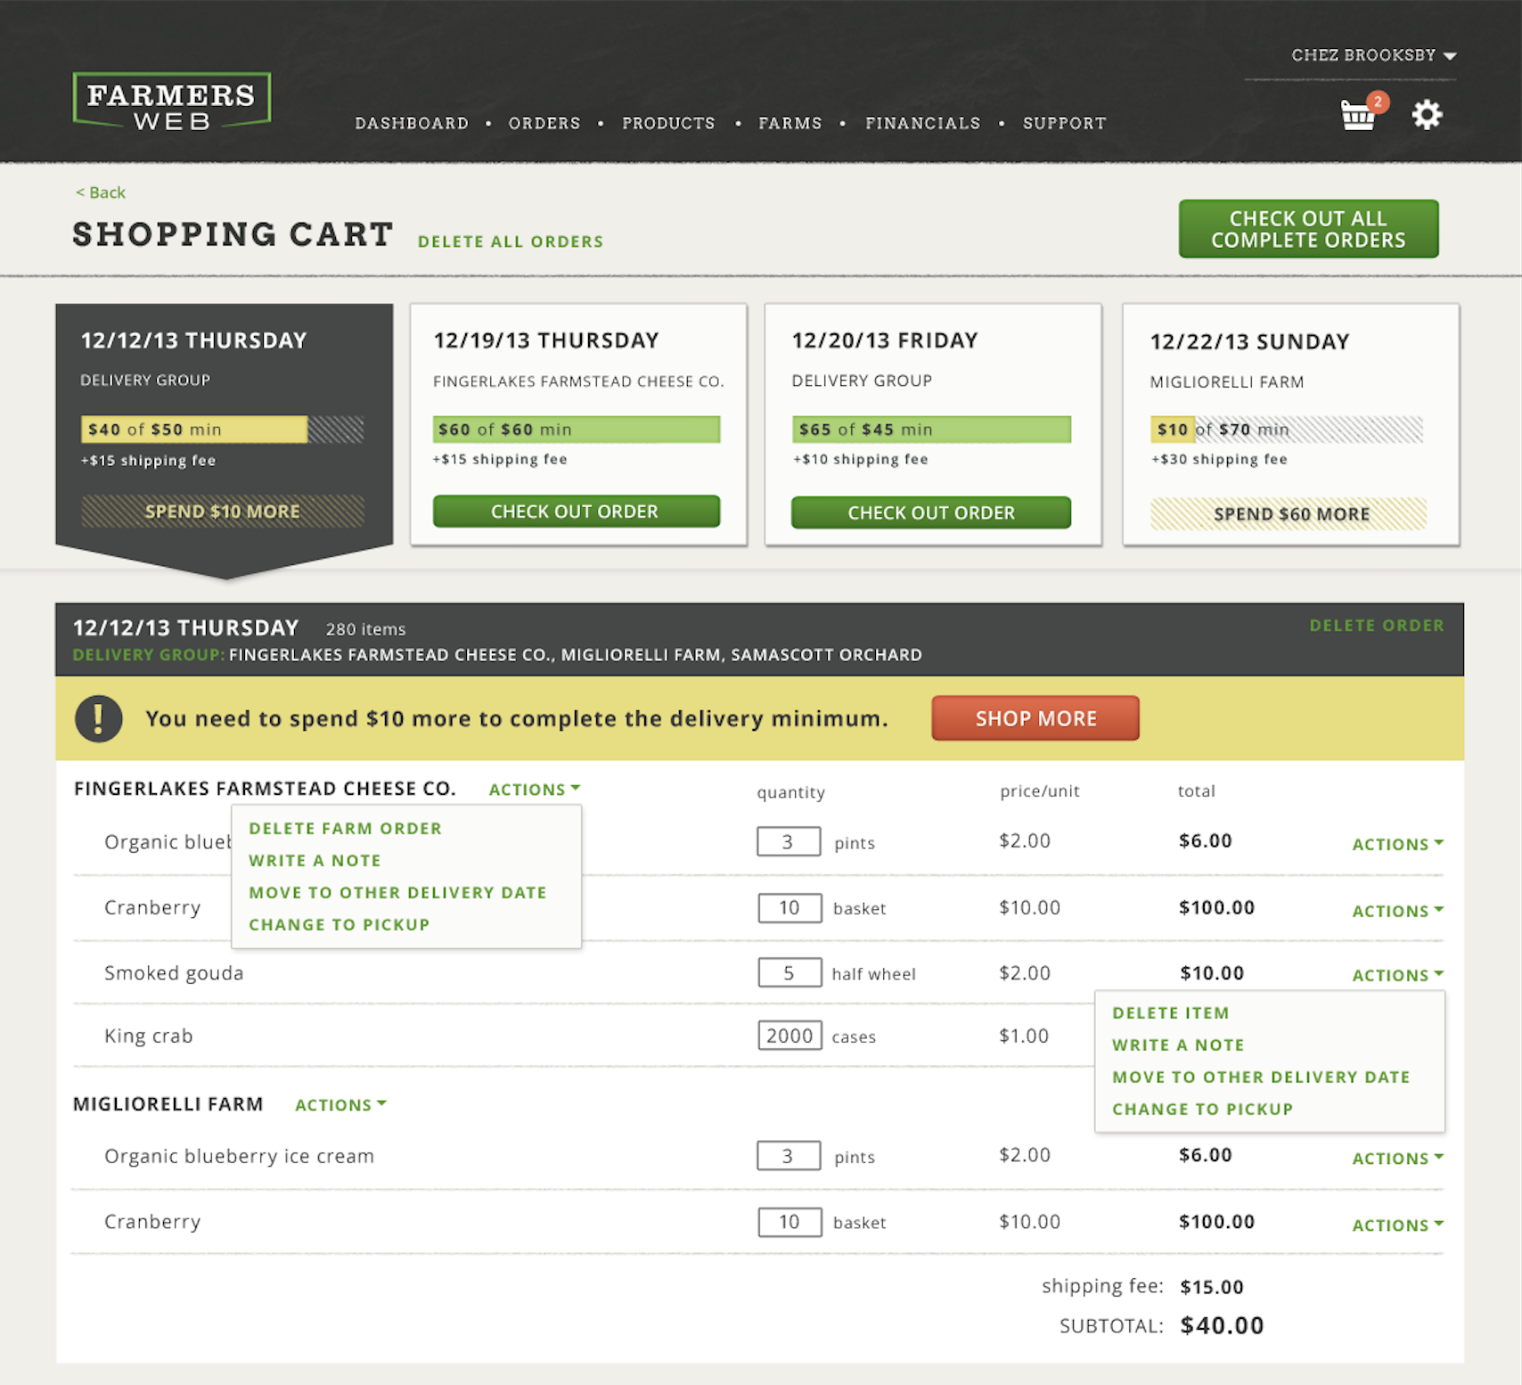Open the Products navigation item
1522x1385 pixels.
click(x=668, y=123)
